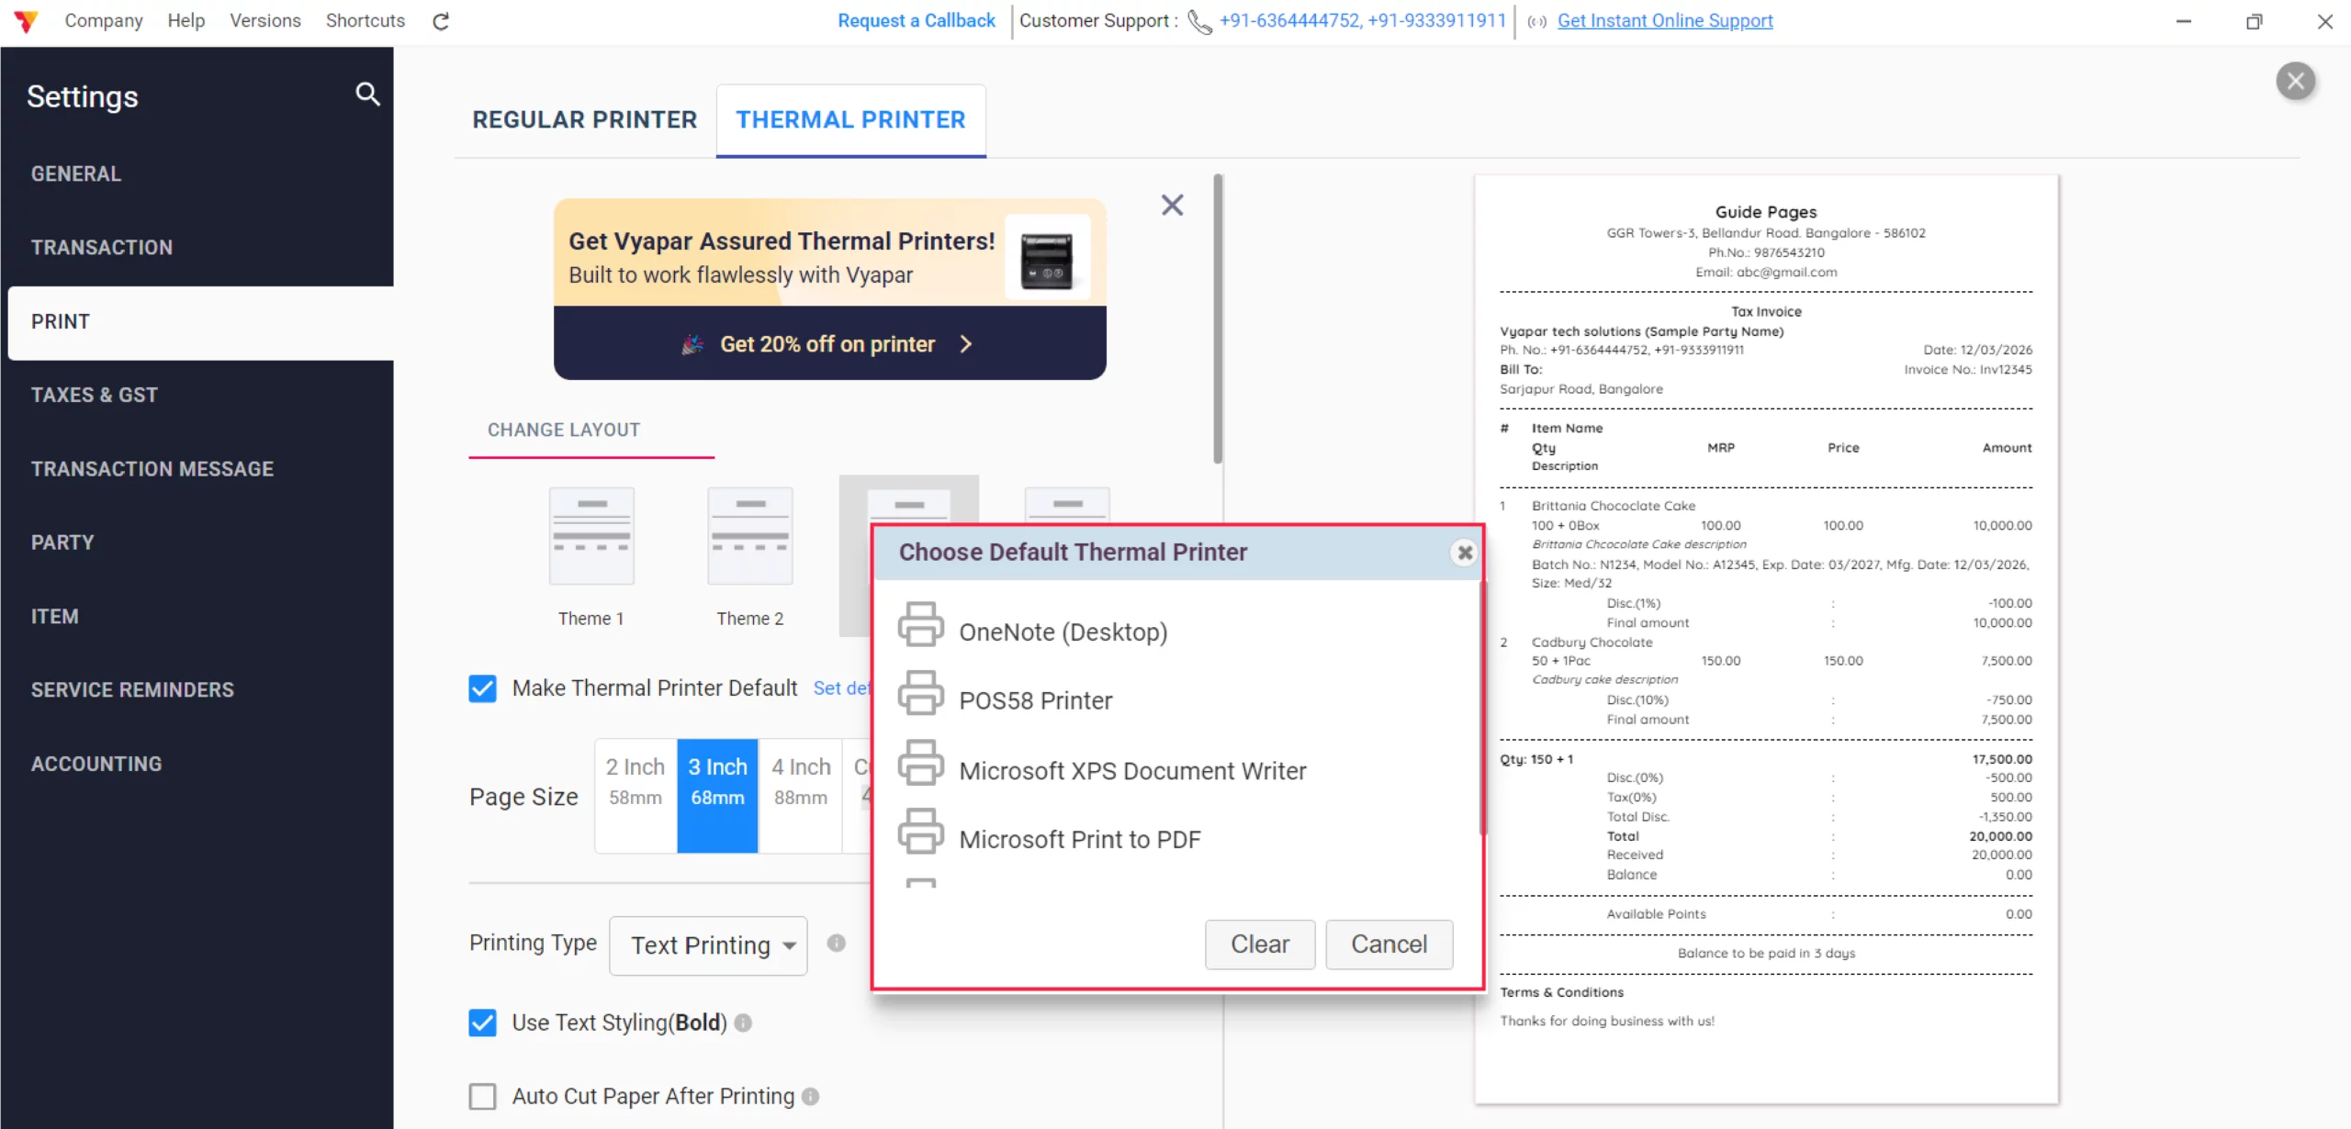Click Cancel in the printer dialog
This screenshot has height=1129, width=2351.
[x=1389, y=944]
